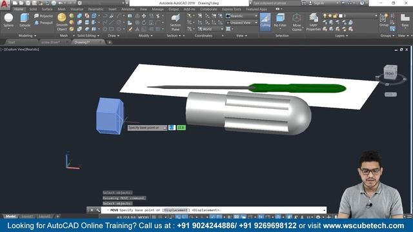The height and width of the screenshot is (232, 413).
Task: Expand command line history arrow
Action: [x=324, y=210]
